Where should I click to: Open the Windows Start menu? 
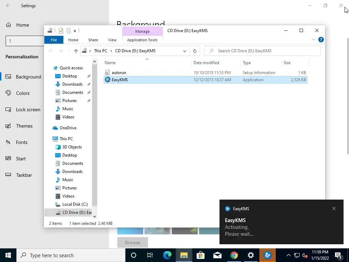point(8,255)
